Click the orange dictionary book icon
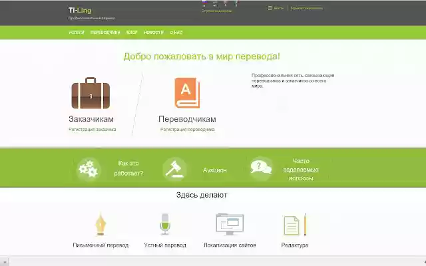This screenshot has width=426, height=266. coord(187,92)
